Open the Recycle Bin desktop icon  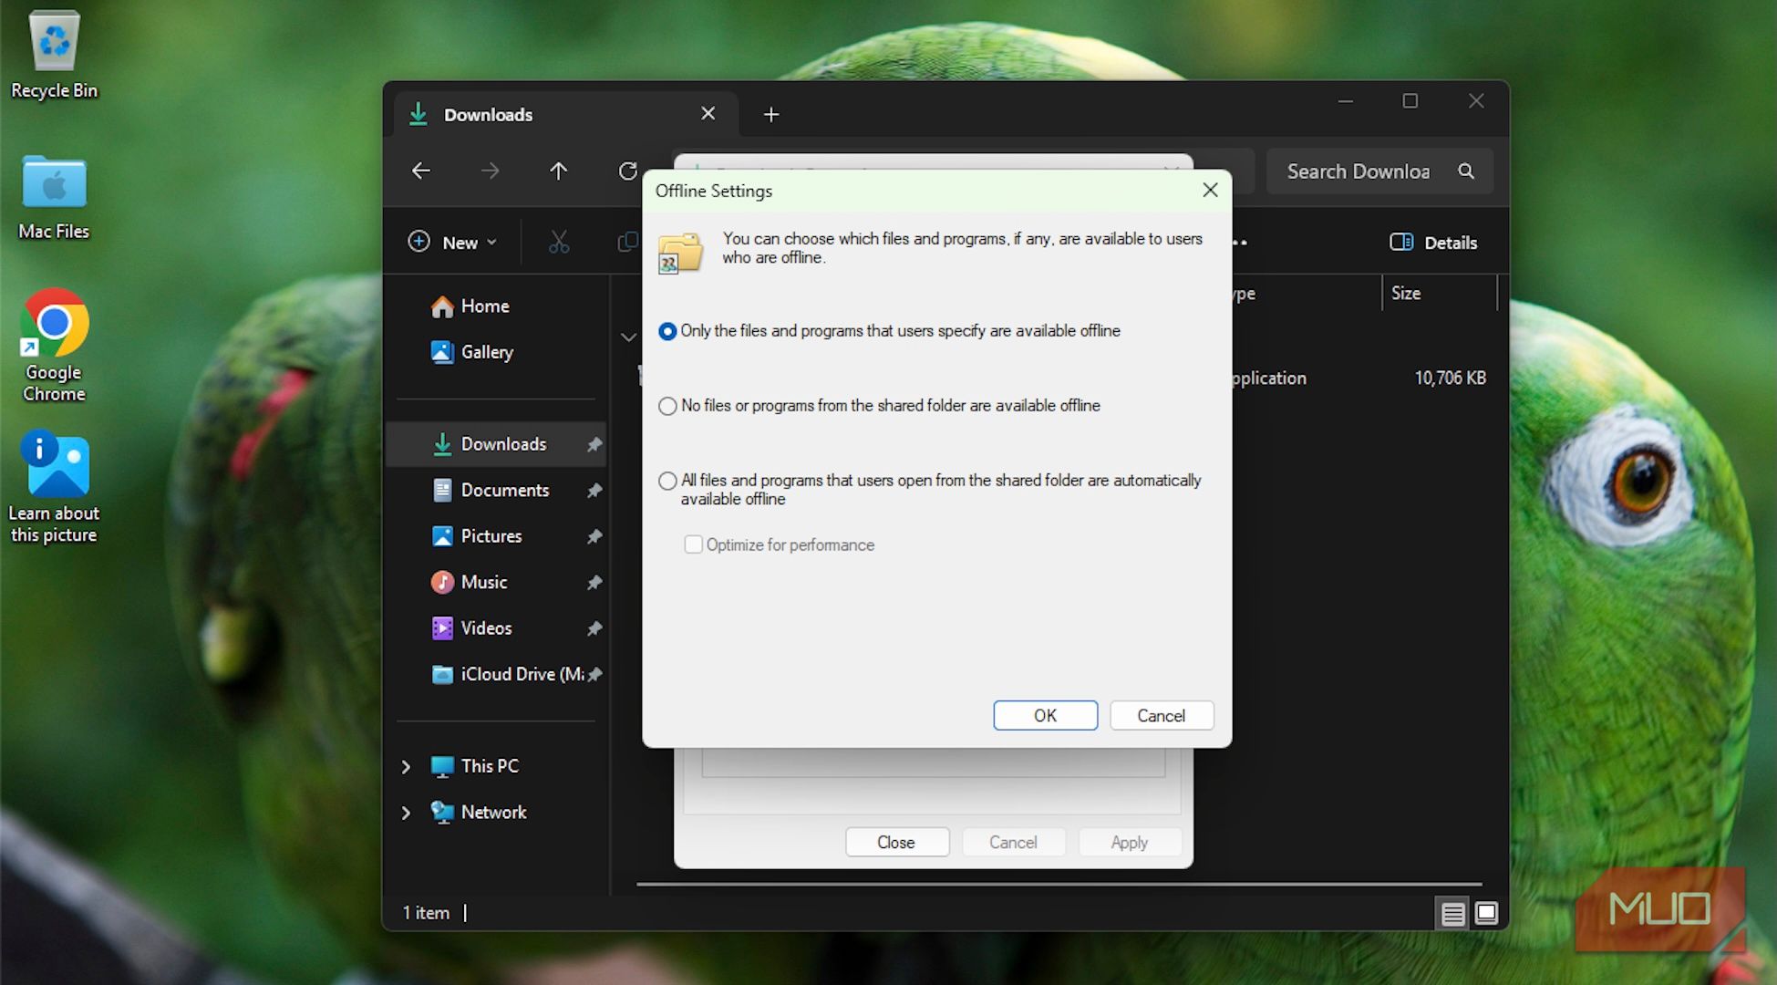54,55
